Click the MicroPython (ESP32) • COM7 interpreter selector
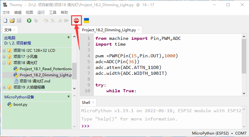Viewport: 249px width, 137px height. click(x=219, y=133)
